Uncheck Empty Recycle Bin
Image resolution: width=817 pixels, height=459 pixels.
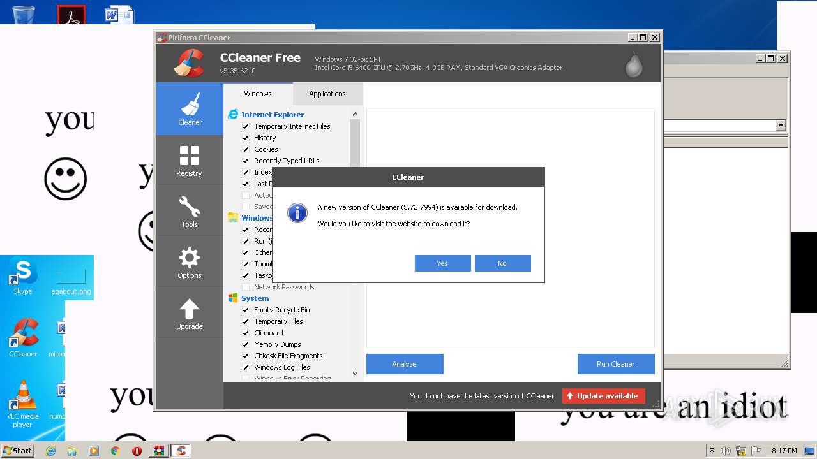(246, 310)
